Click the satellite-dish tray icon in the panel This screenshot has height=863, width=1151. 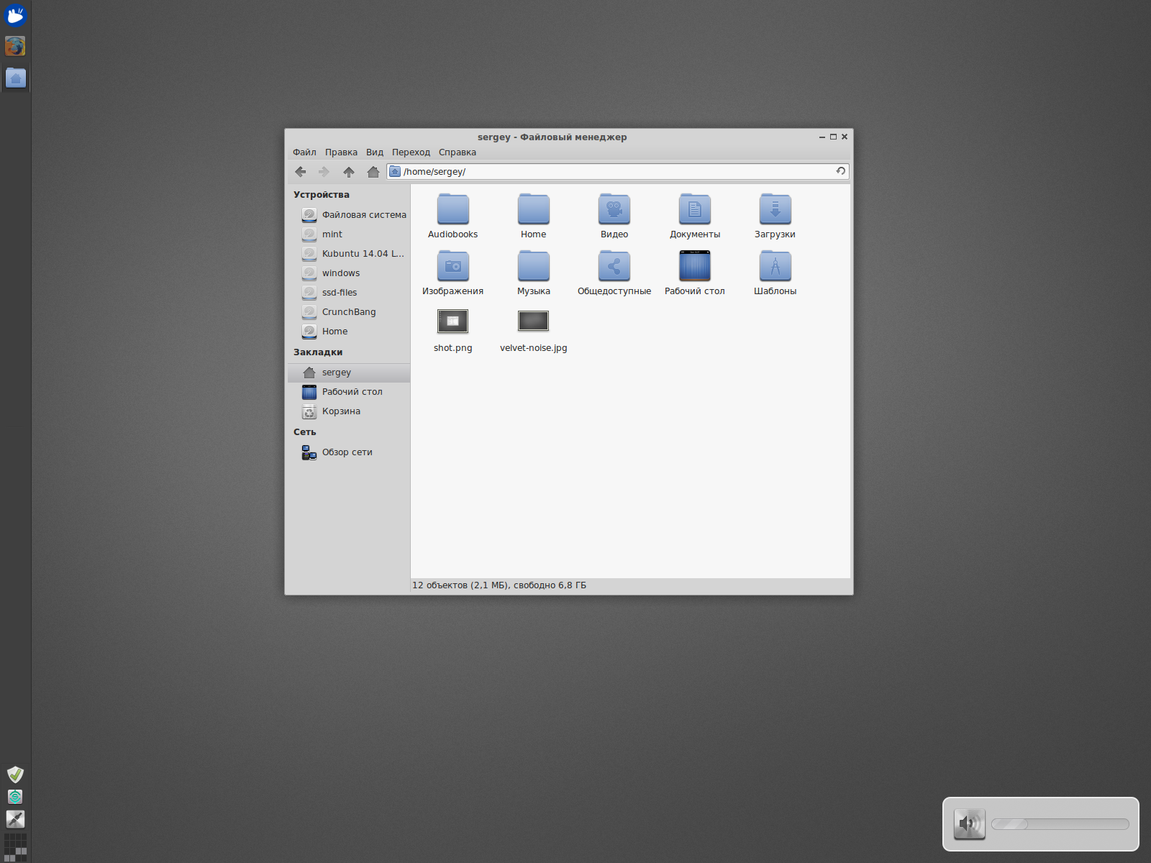click(15, 819)
